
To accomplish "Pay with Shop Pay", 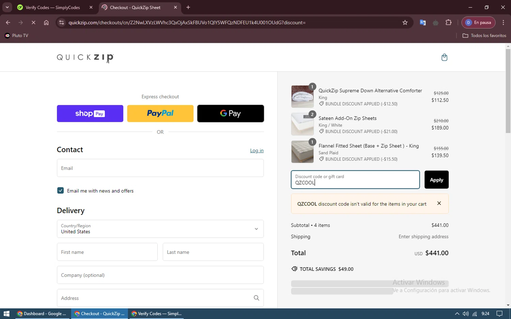I will [90, 113].
